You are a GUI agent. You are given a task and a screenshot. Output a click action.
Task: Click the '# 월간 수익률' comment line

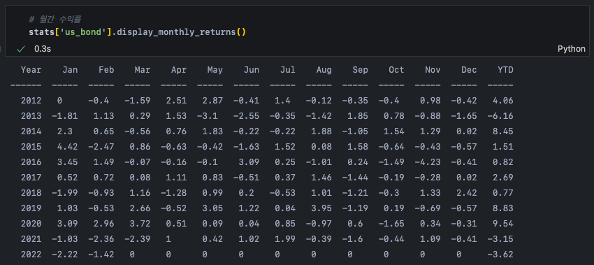(x=55, y=20)
